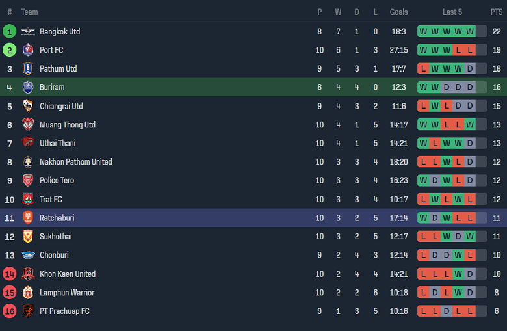This screenshot has height=331, width=507.
Task: Click the PT Prachuap FC crest icon
Action: pos(27,311)
